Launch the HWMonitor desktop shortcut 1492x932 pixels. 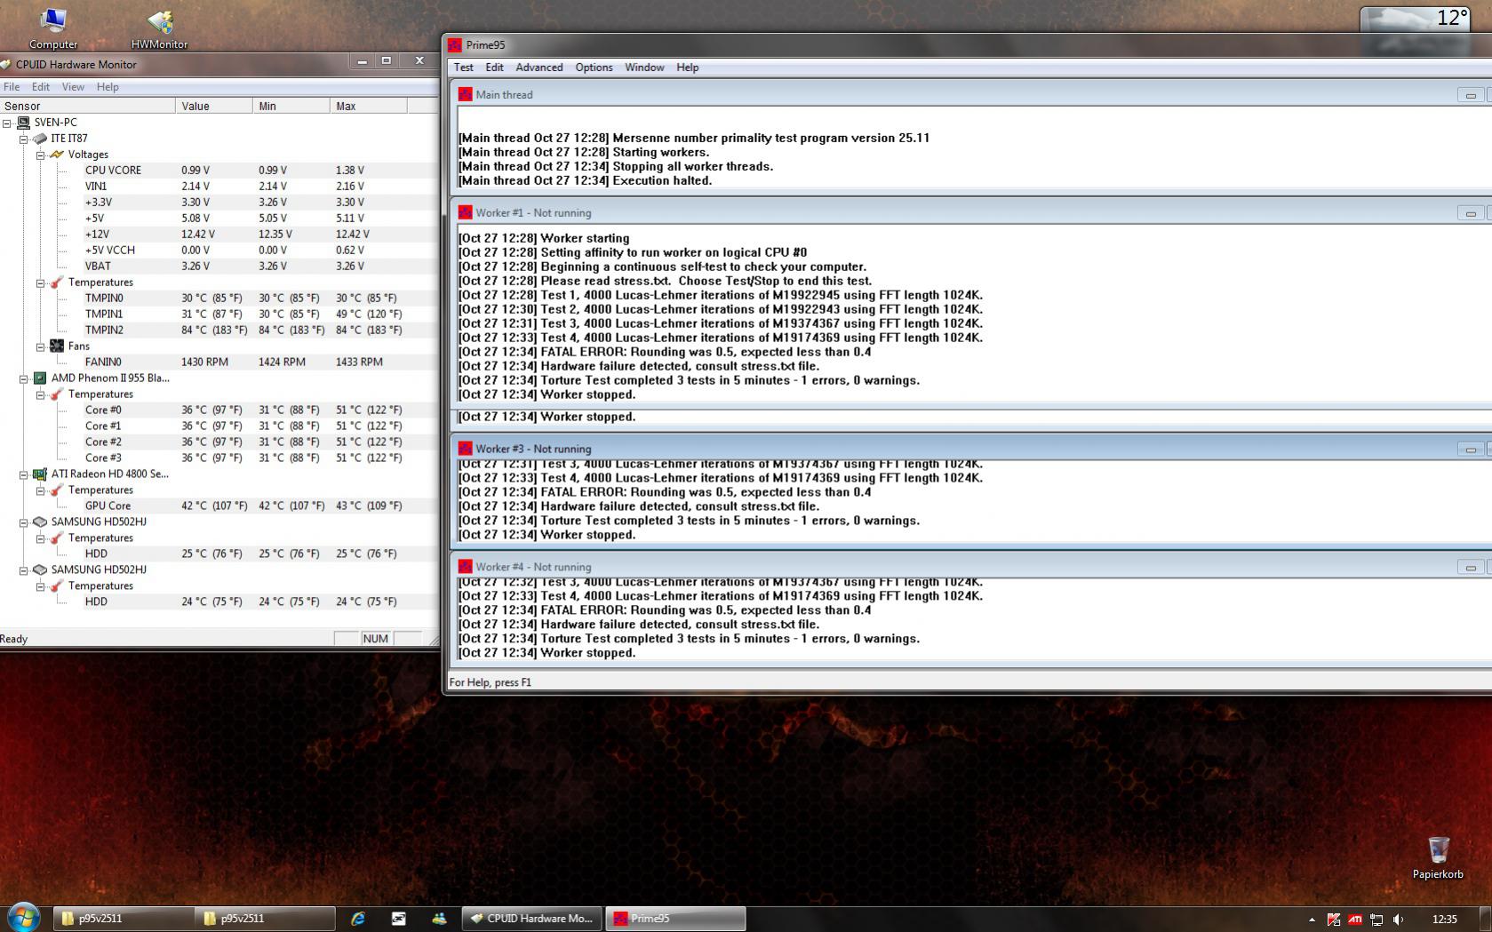[159, 28]
